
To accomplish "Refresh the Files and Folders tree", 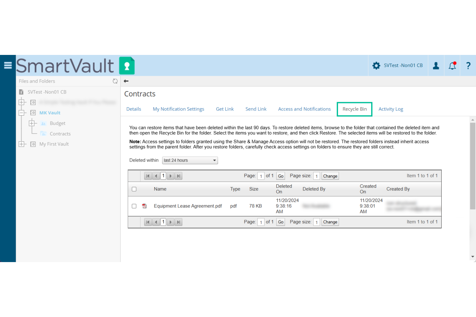I will [115, 81].
